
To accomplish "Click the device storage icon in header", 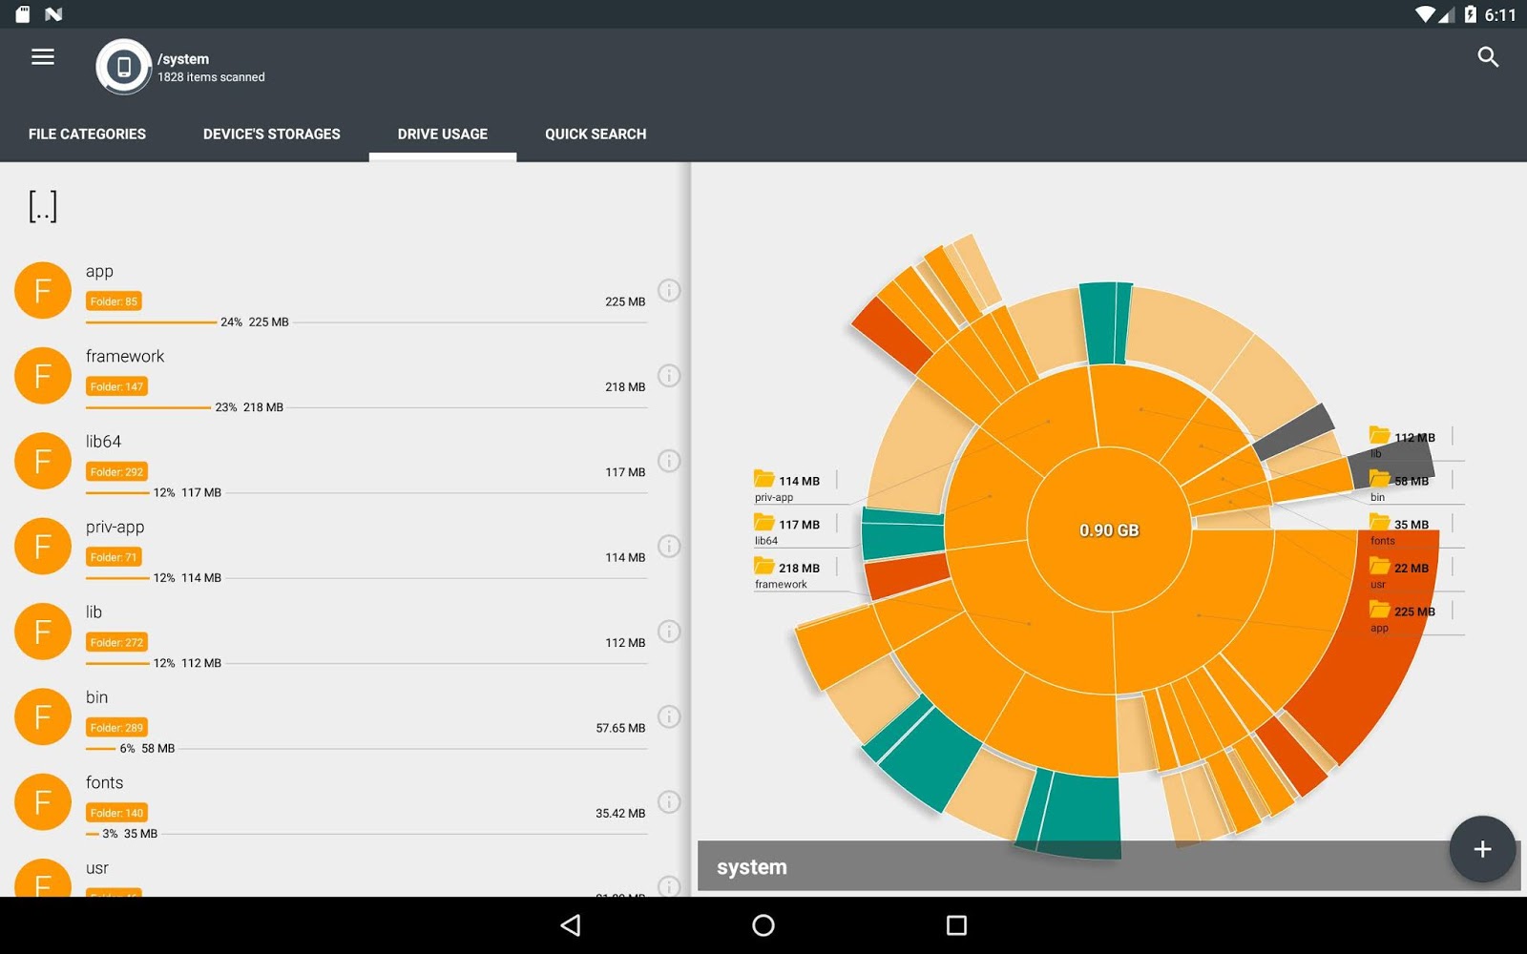I will [x=124, y=69].
